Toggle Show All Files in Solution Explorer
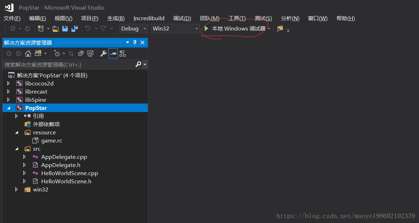The width and height of the screenshot is (419, 223). point(90,54)
